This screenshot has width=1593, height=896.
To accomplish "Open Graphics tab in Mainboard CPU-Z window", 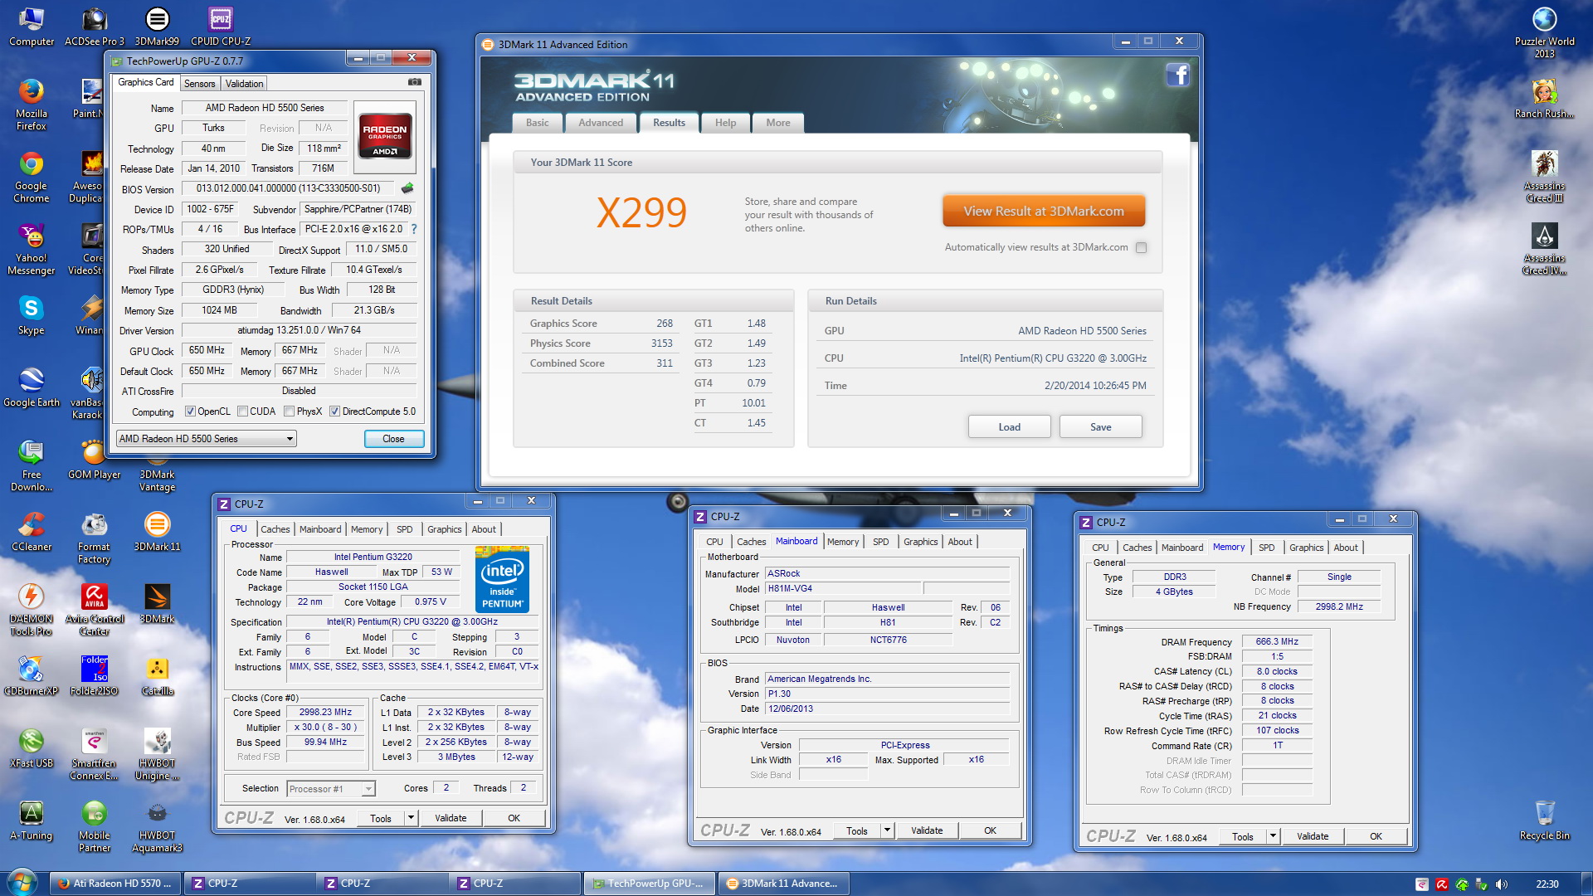I will click(x=920, y=542).
